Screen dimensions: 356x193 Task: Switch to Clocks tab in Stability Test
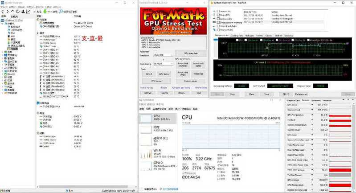tap(268, 35)
